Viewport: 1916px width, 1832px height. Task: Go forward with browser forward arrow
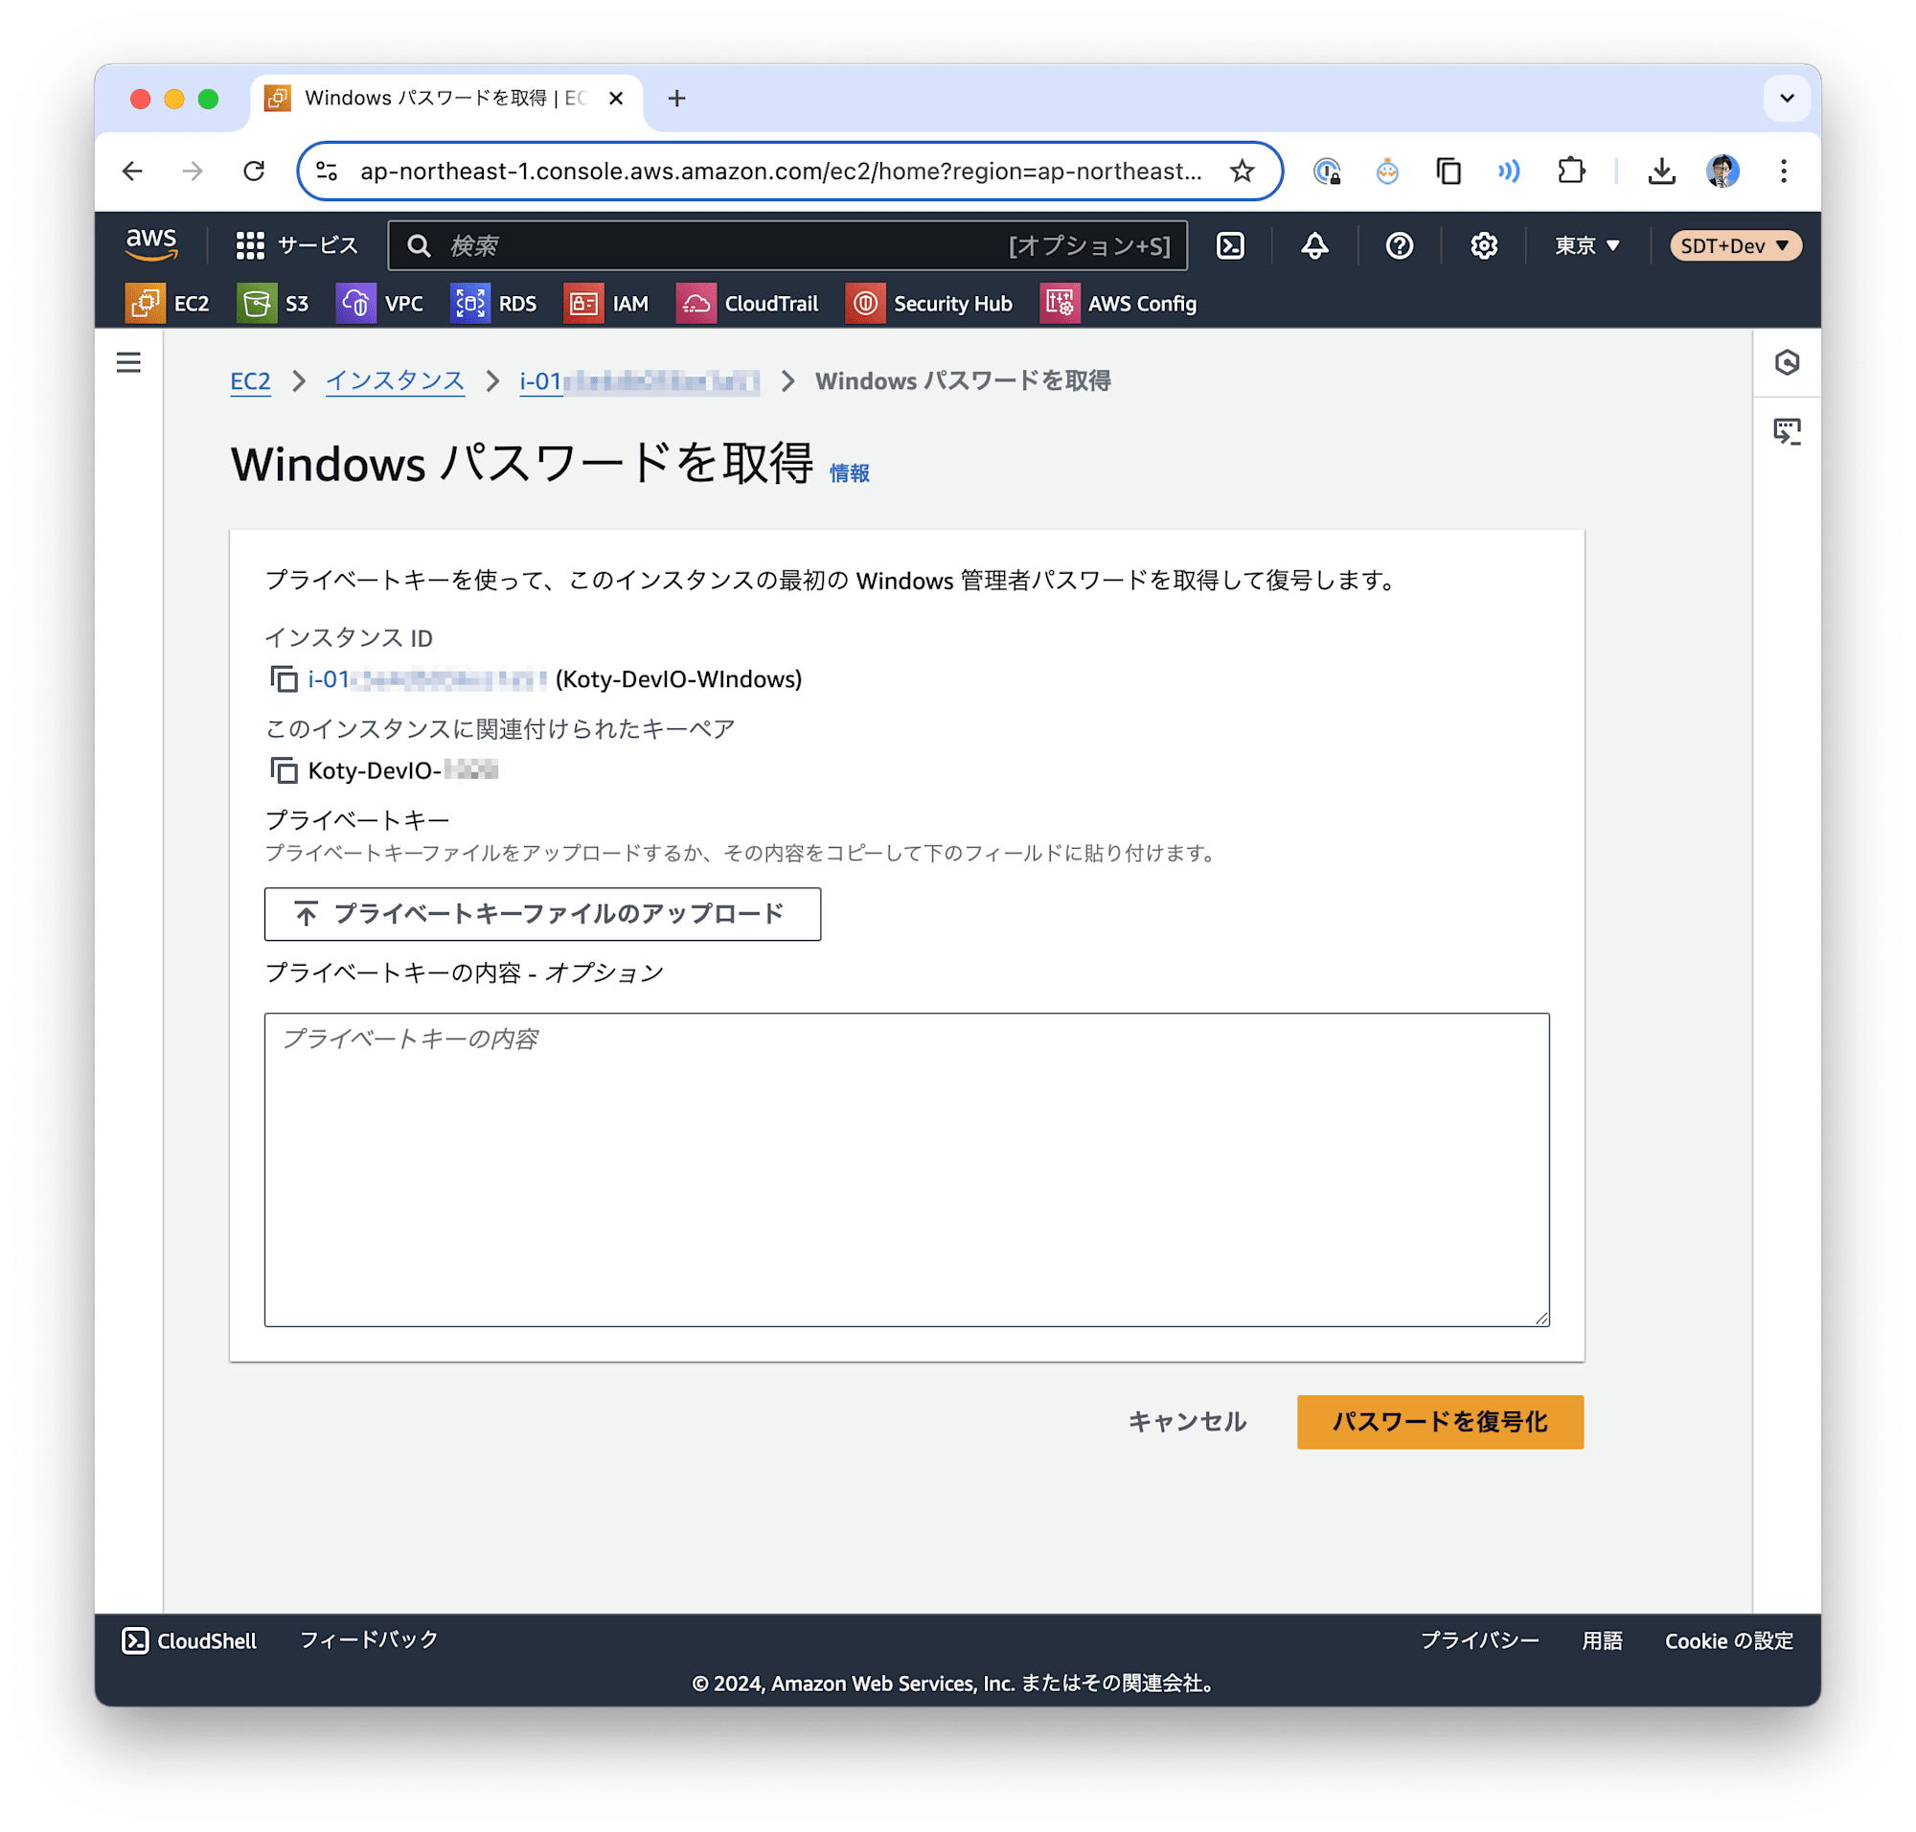[x=193, y=171]
